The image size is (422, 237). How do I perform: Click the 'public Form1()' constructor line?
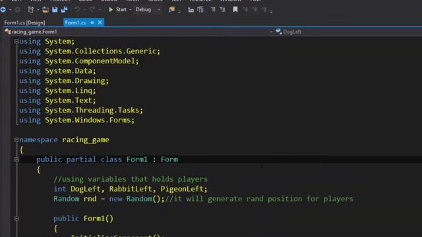tap(84, 219)
